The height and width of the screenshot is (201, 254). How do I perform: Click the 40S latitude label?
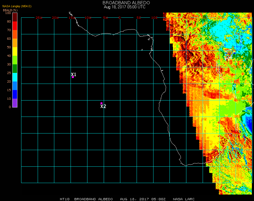[x=237, y=183]
